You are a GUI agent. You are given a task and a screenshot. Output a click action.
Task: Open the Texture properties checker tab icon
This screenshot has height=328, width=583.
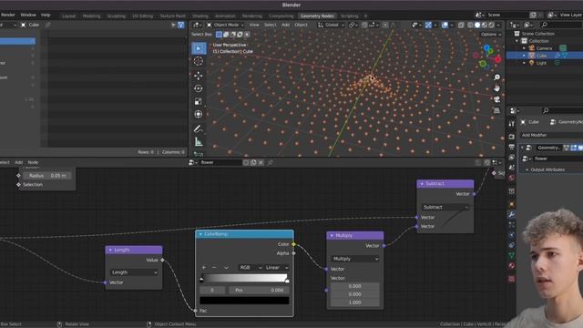pyautogui.click(x=512, y=279)
